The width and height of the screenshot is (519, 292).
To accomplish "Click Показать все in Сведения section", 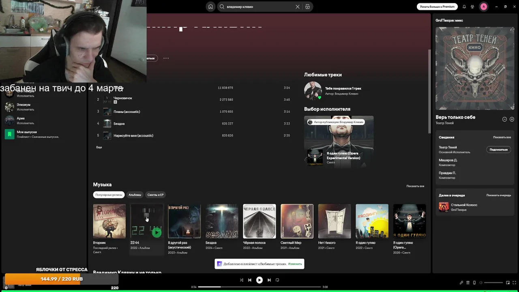I will [x=502, y=137].
